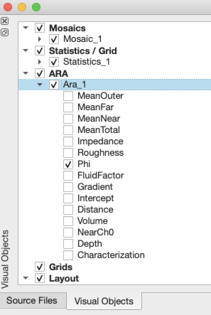
Task: Check the Impedance layer box
Action: pyautogui.click(x=68, y=142)
